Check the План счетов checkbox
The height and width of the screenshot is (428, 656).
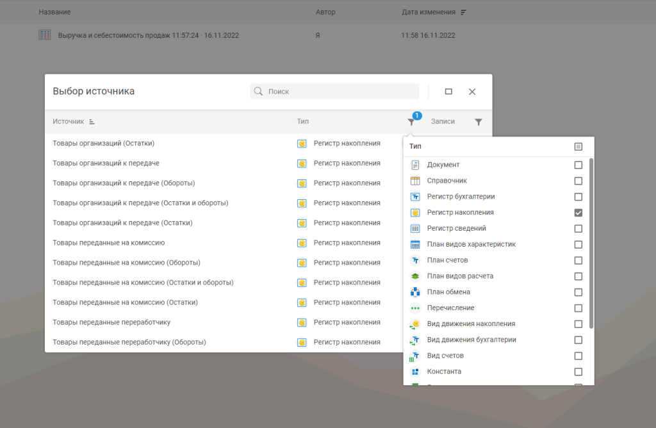coord(578,261)
